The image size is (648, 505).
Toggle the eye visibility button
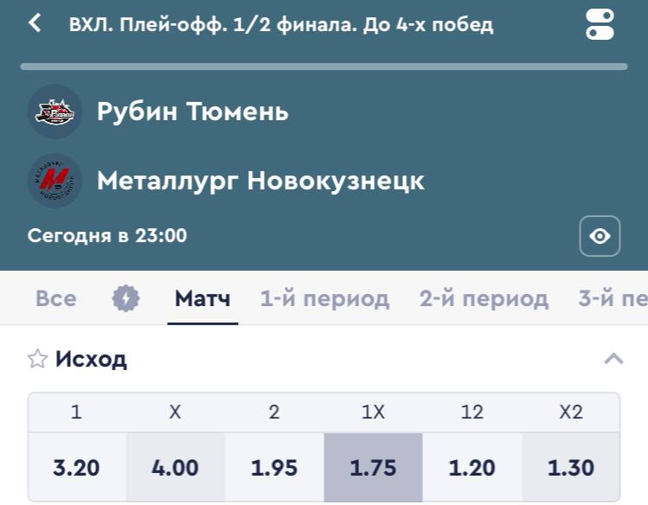[x=600, y=236]
